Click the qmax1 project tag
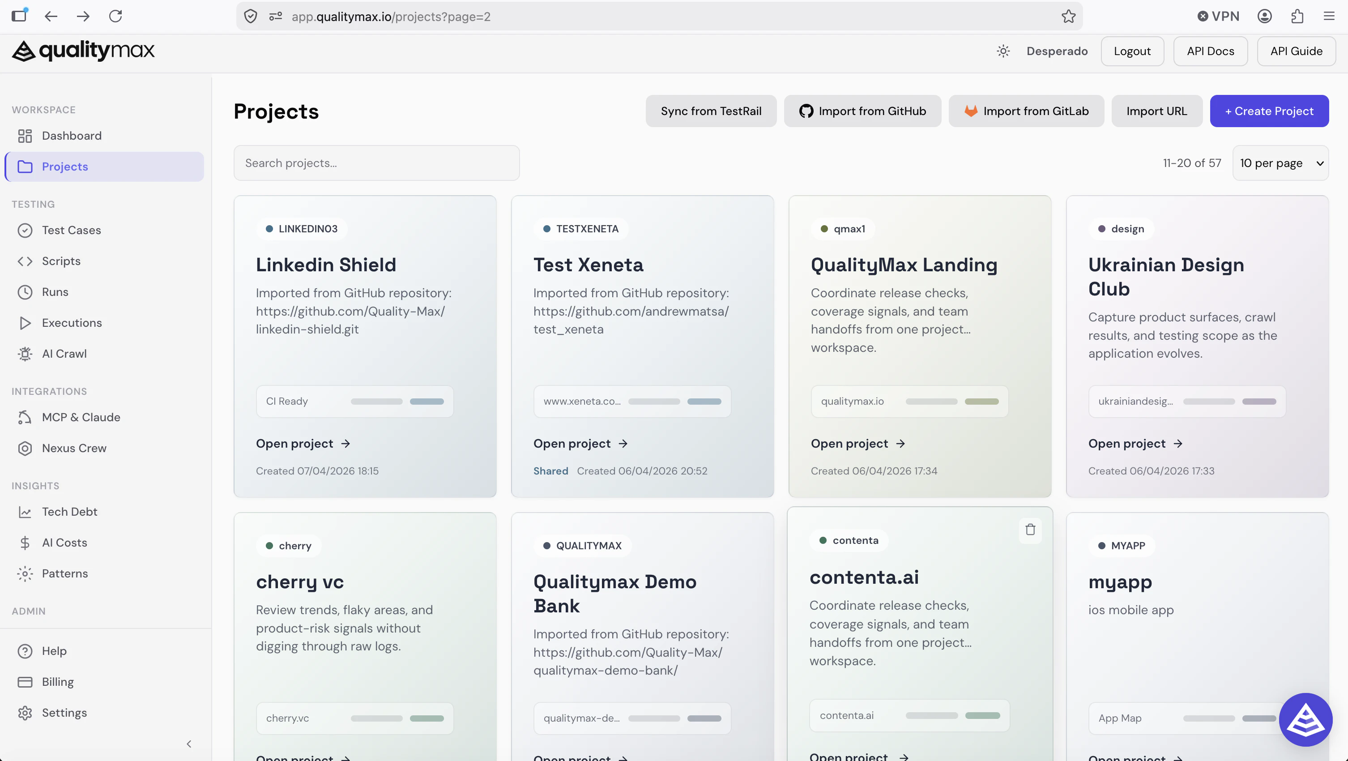This screenshot has height=761, width=1348. [842, 229]
